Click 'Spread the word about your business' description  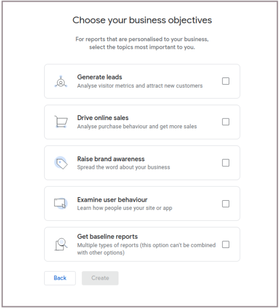pos(124,167)
